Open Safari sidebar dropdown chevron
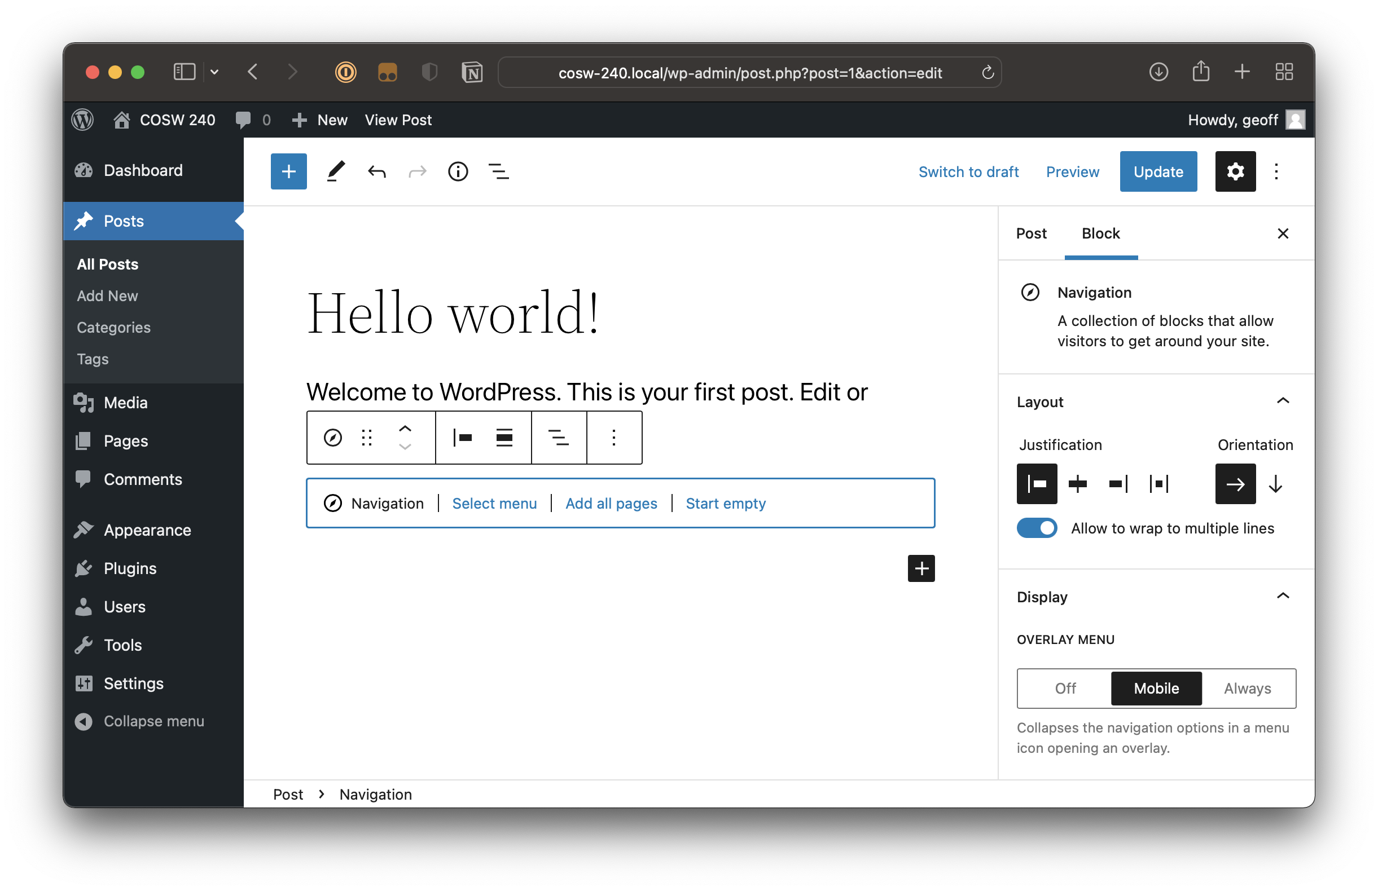The image size is (1378, 891). [x=214, y=72]
